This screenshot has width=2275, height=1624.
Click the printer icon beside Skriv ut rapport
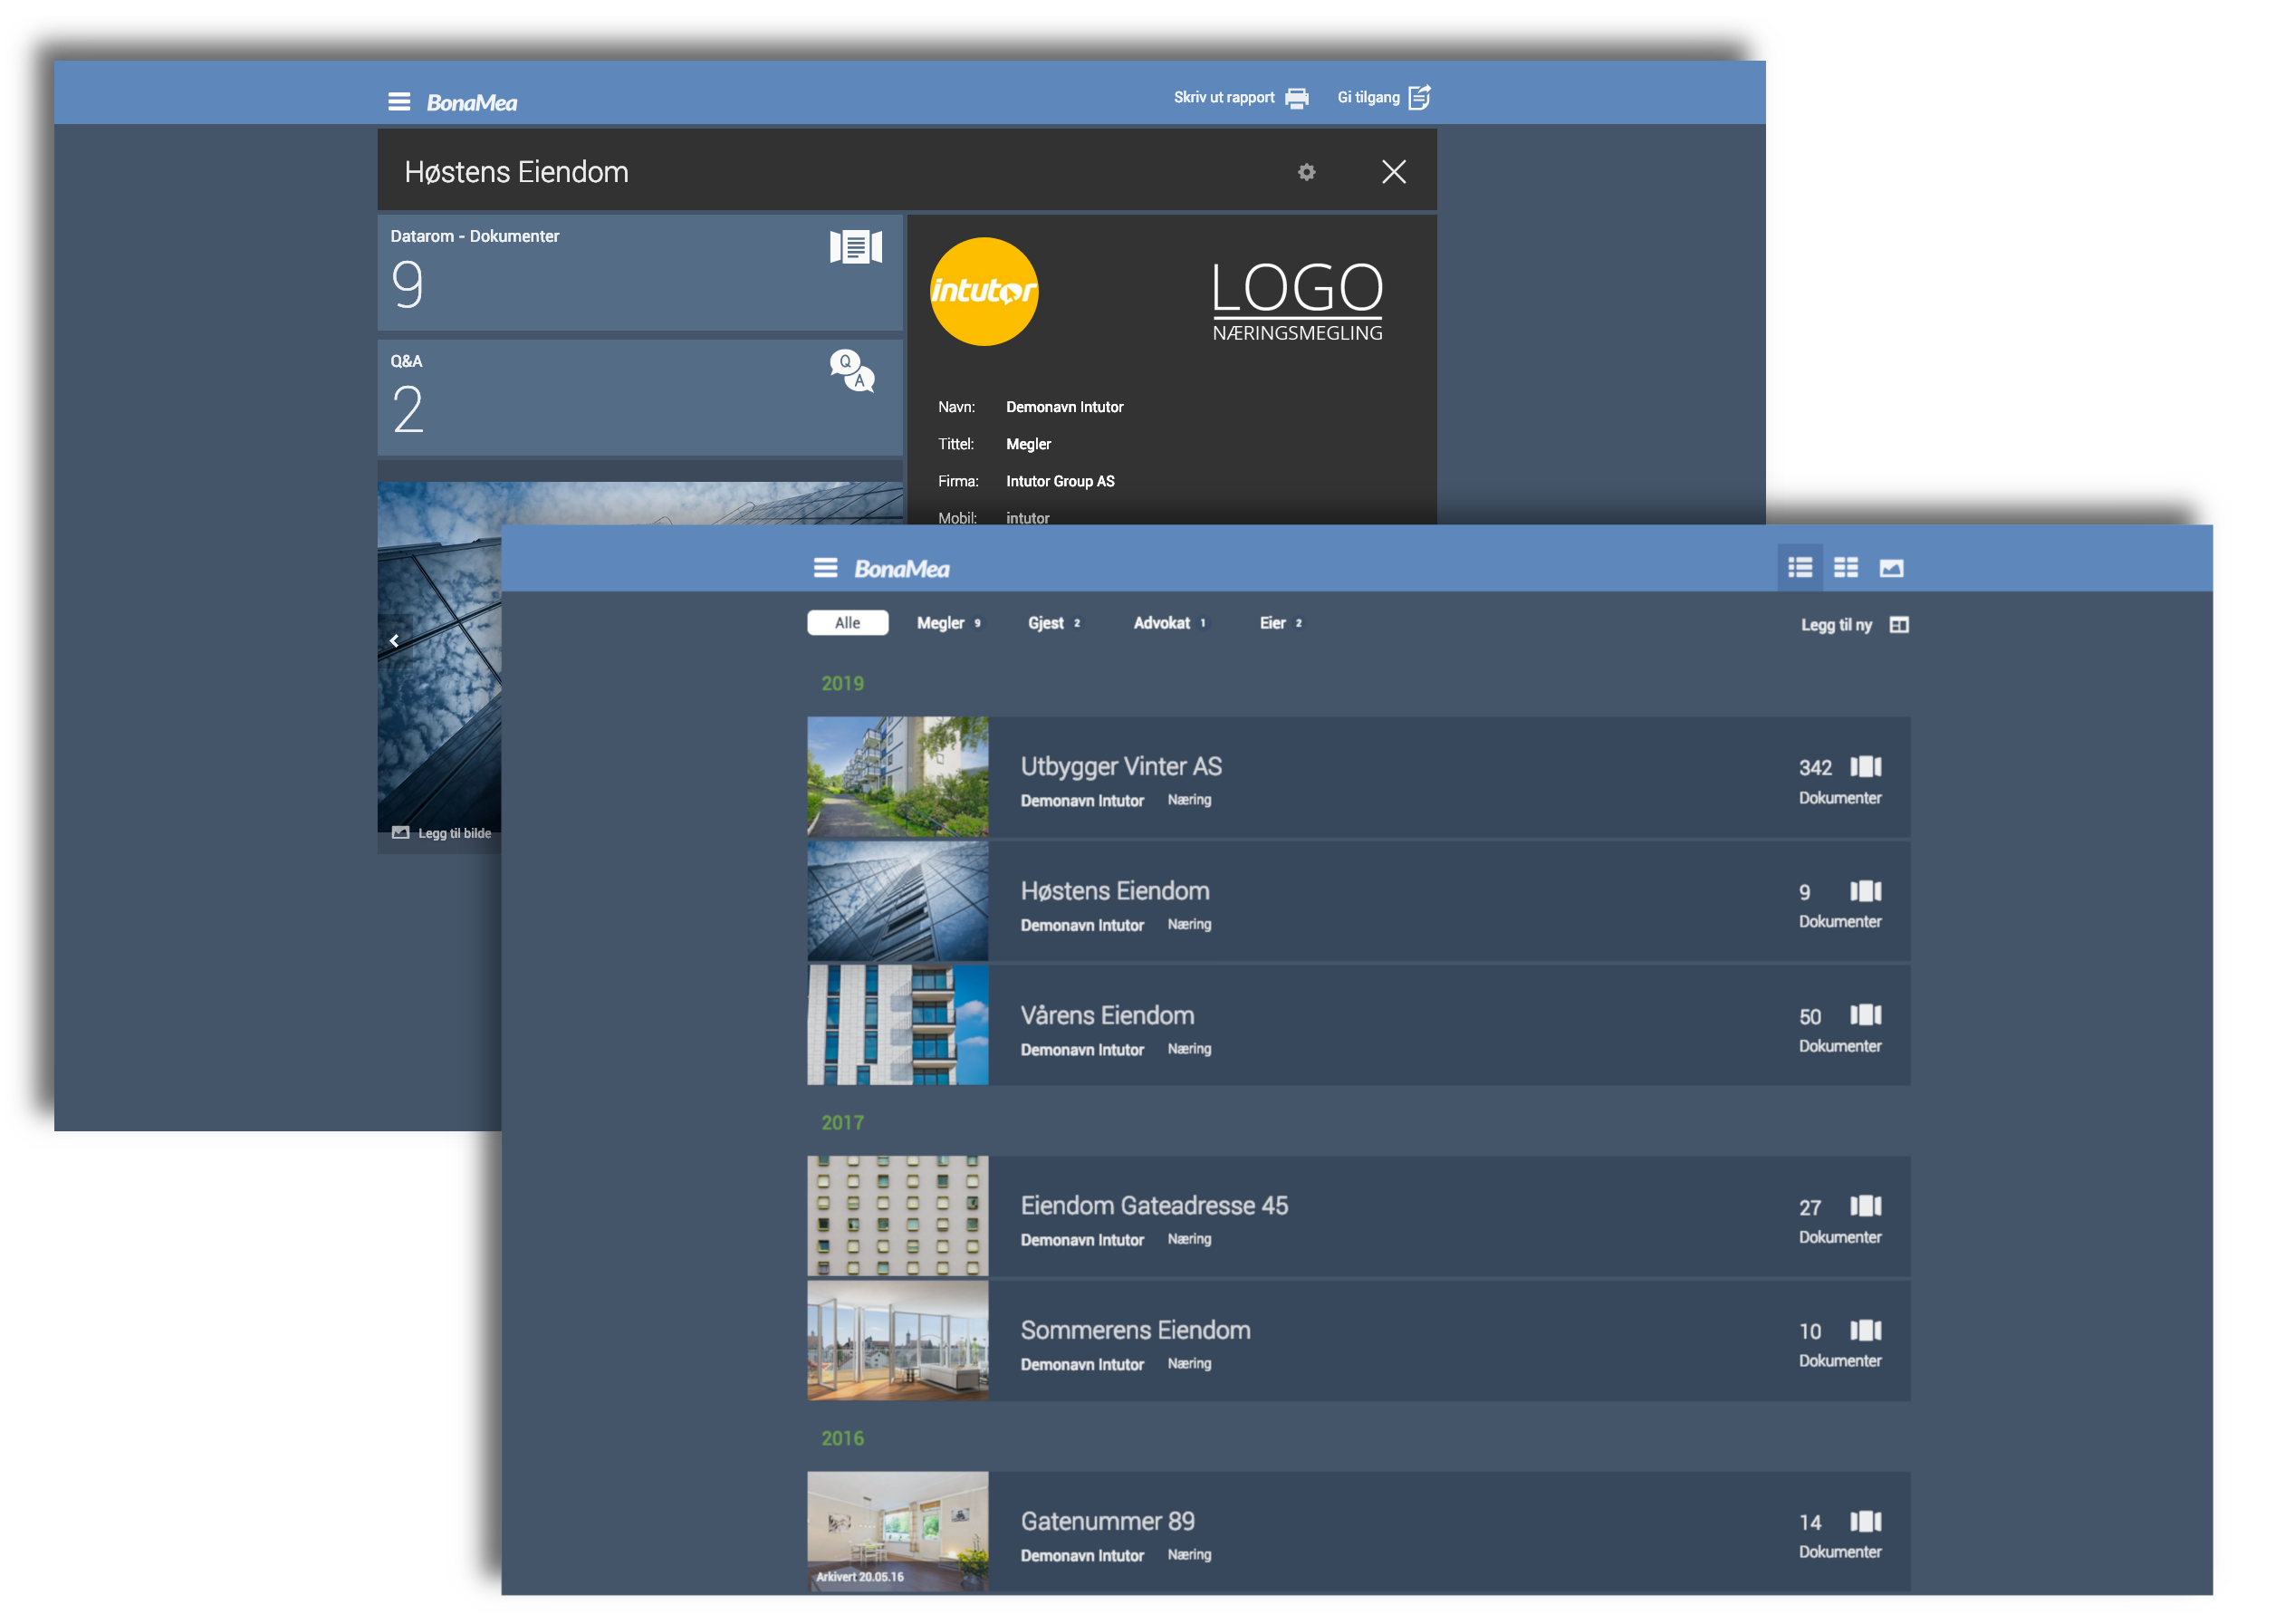1297,98
